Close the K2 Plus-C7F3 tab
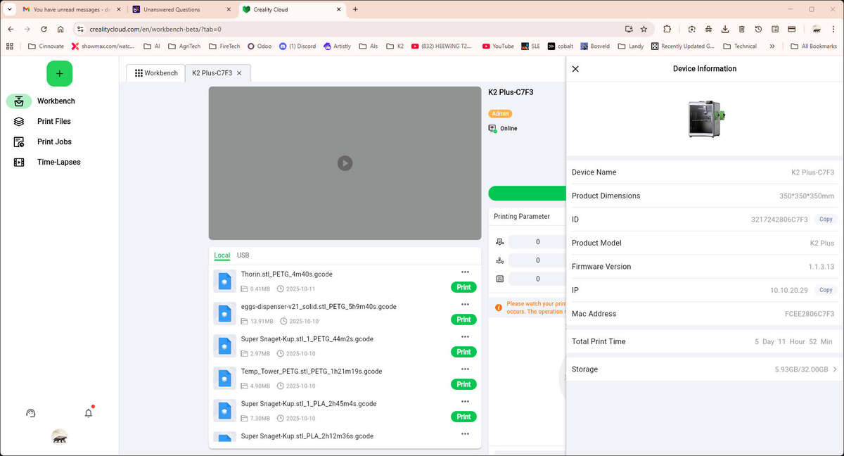The image size is (844, 456). click(239, 73)
